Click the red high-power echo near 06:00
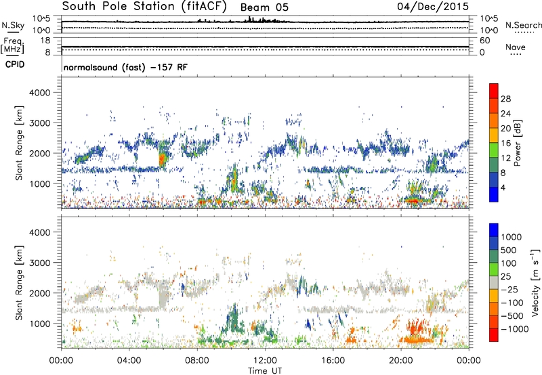Image resolution: width=542 pixels, height=375 pixels. (x=161, y=160)
